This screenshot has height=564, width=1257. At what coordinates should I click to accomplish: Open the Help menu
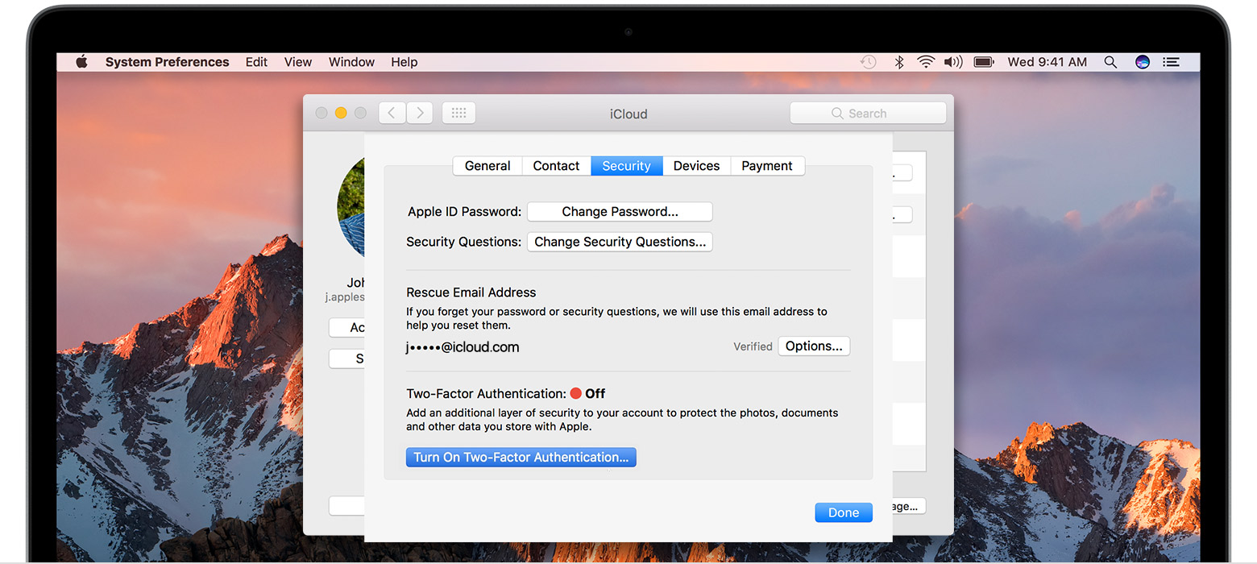click(404, 62)
